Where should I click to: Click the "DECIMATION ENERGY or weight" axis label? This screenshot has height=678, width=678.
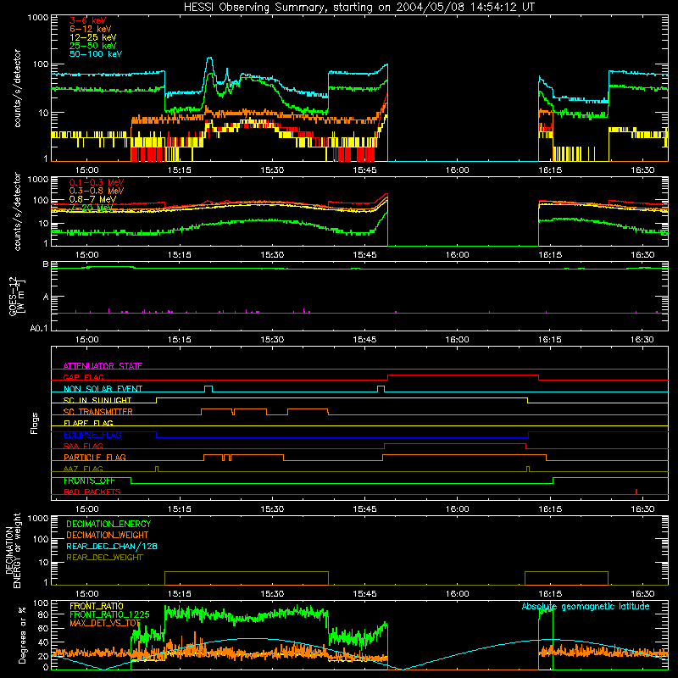13,550
